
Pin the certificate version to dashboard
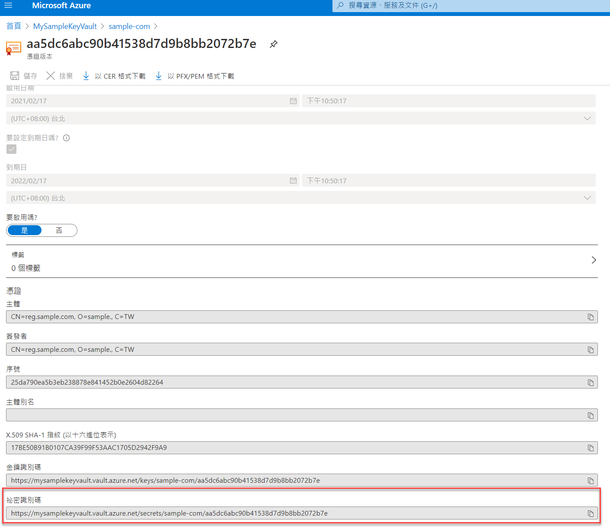coord(273,44)
